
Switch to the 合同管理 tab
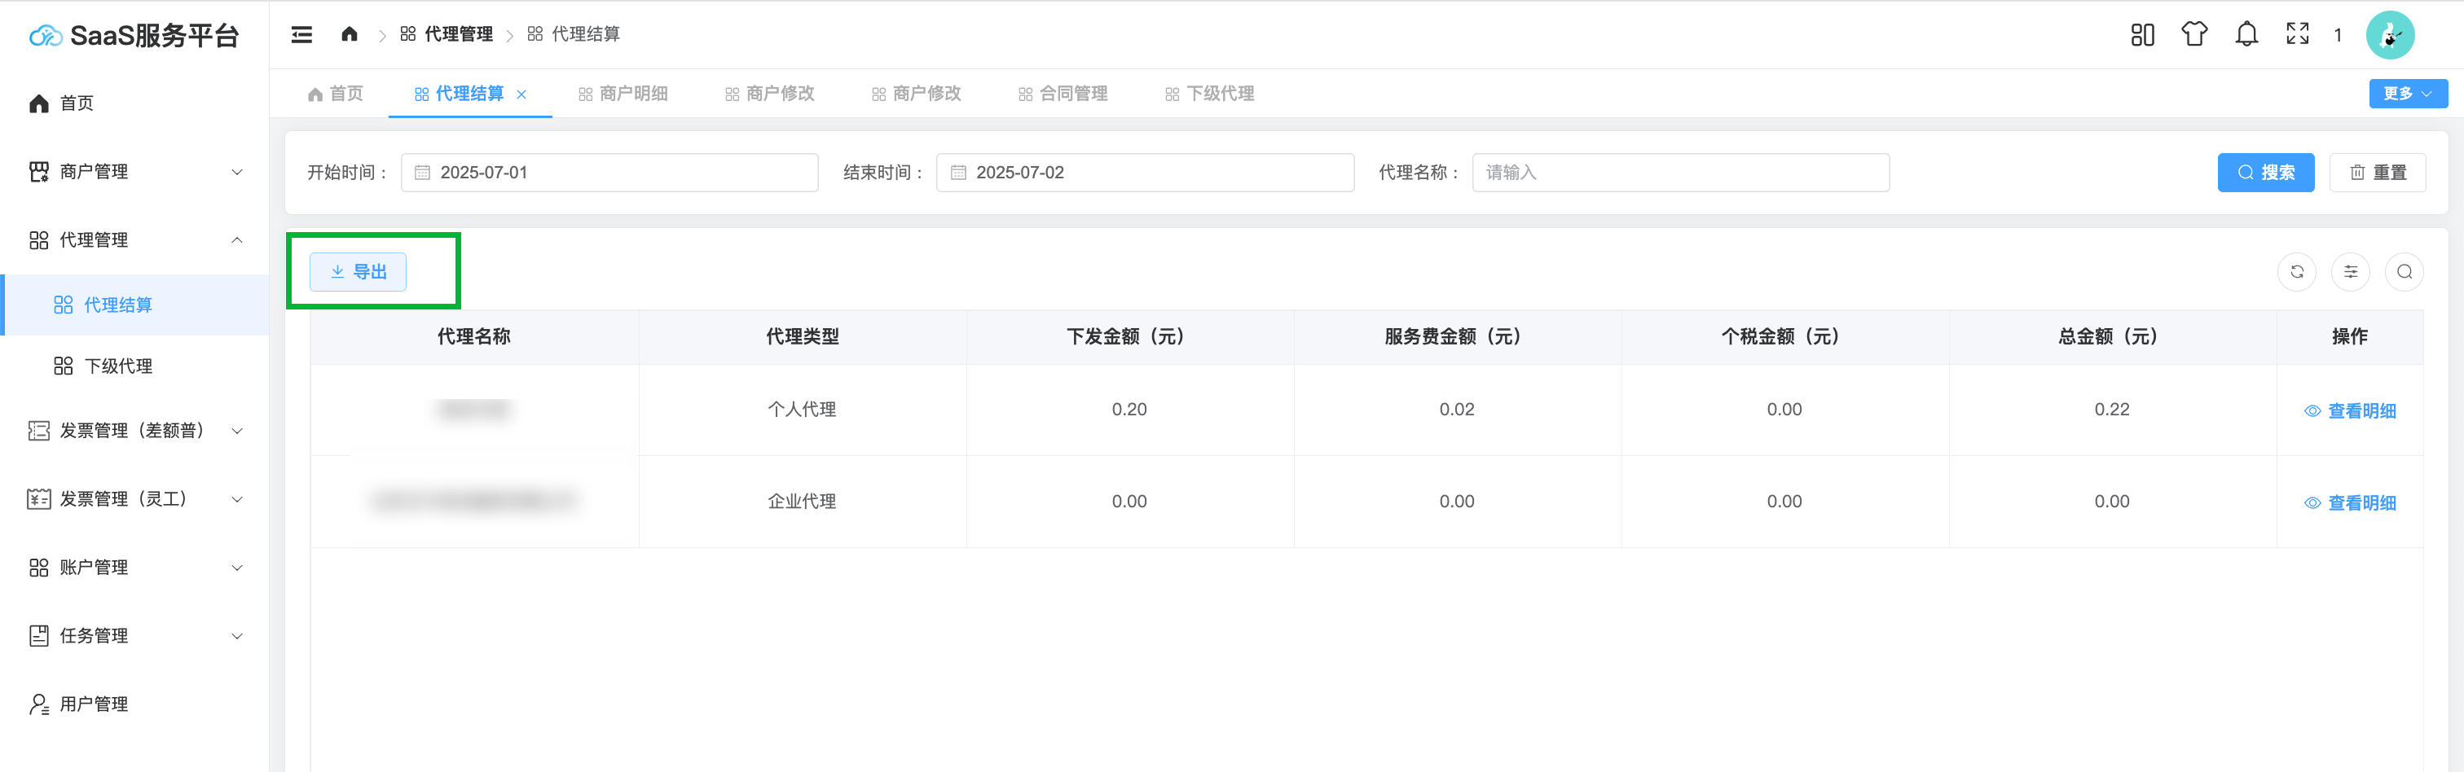click(1063, 94)
